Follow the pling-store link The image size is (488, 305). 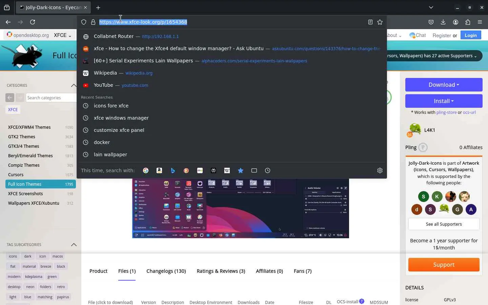[447, 113]
